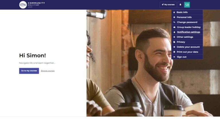The height and width of the screenshot is (123, 220).
Task: Click the notification bell icon in header
Action: coord(180,5)
